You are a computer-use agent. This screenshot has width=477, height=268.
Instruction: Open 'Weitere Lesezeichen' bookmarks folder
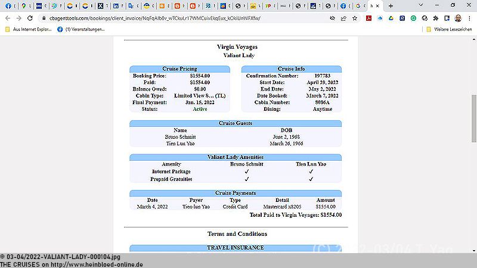(x=449, y=29)
